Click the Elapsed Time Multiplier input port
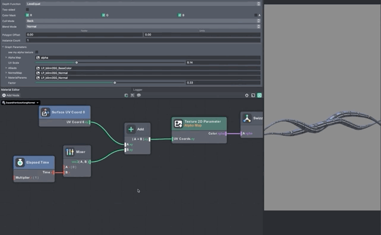The height and width of the screenshot is (235, 381). pyautogui.click(x=14, y=177)
